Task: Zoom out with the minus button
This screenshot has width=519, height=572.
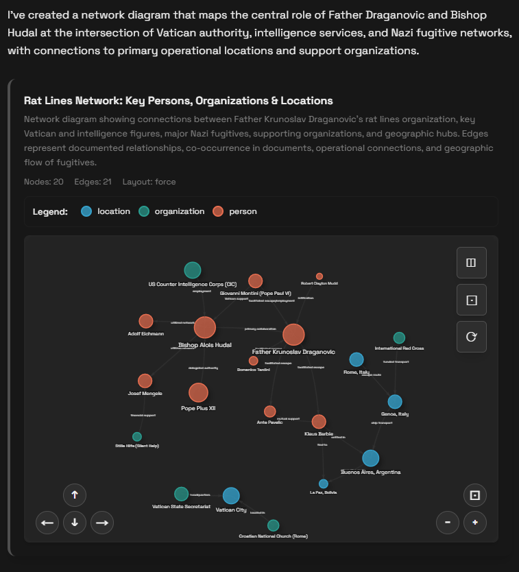Action: [x=448, y=523]
